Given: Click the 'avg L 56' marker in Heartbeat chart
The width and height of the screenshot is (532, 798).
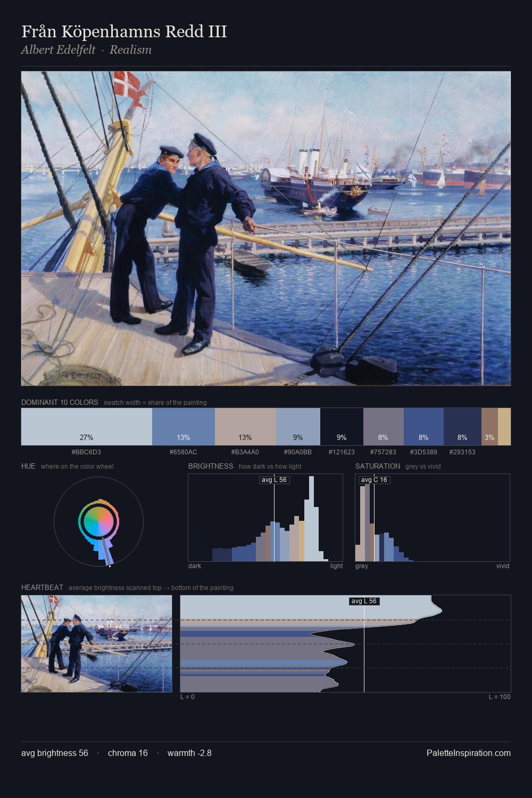Looking at the screenshot, I should click(364, 601).
